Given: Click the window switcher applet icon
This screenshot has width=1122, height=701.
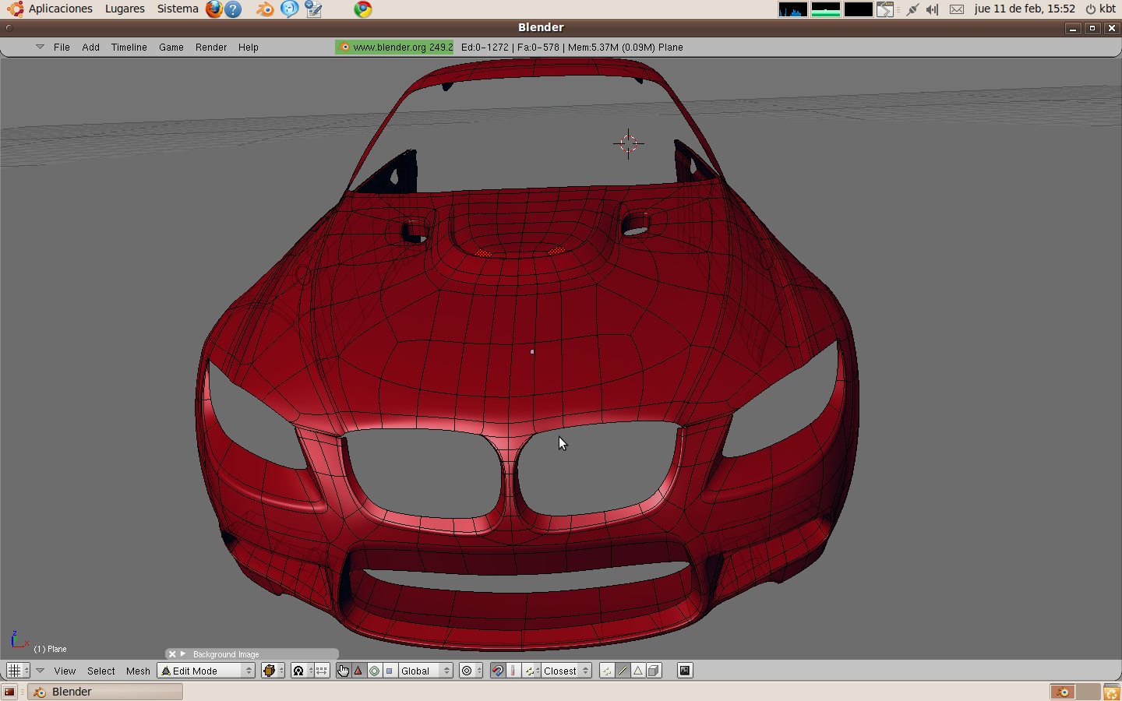Looking at the screenshot, I should coord(885,9).
